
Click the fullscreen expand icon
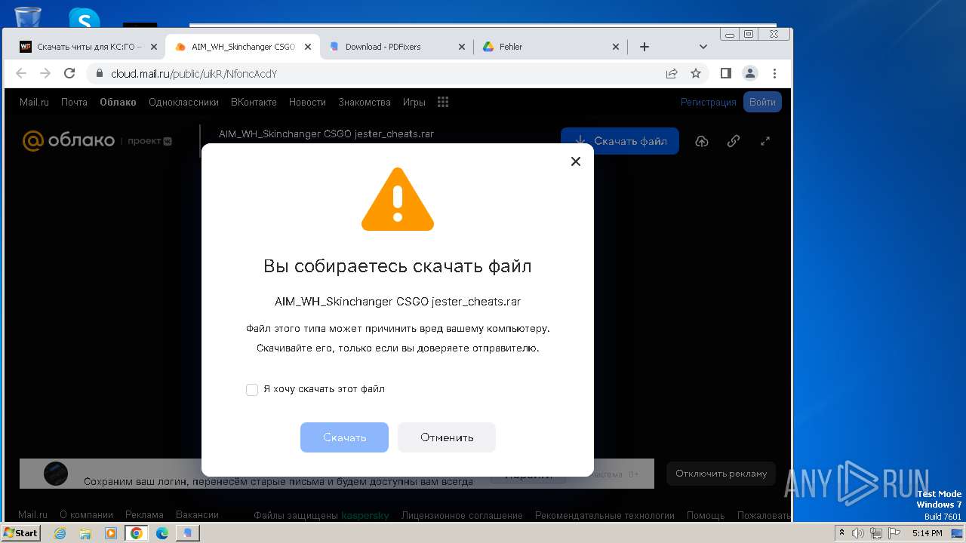click(765, 141)
